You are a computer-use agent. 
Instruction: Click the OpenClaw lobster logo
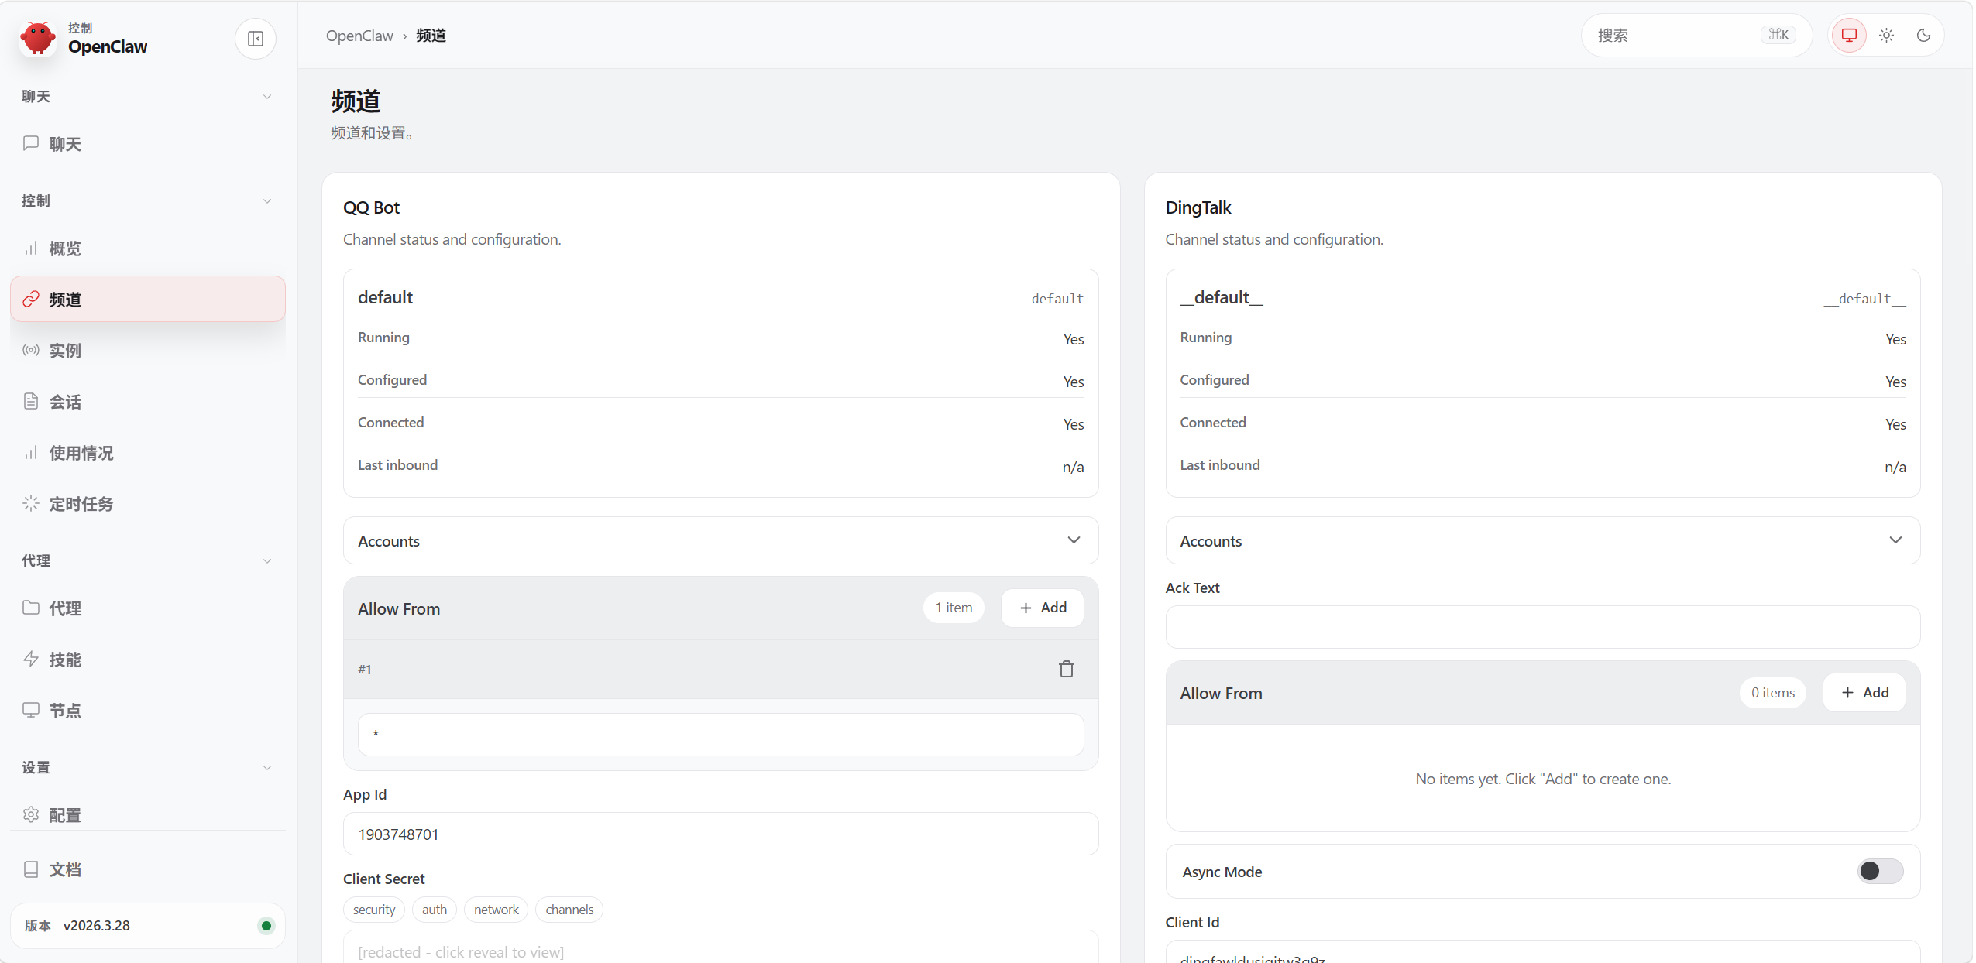click(x=38, y=38)
